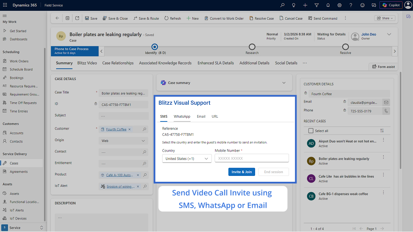Select the Resolve process stage
The height and width of the screenshot is (232, 413).
pyautogui.click(x=345, y=47)
